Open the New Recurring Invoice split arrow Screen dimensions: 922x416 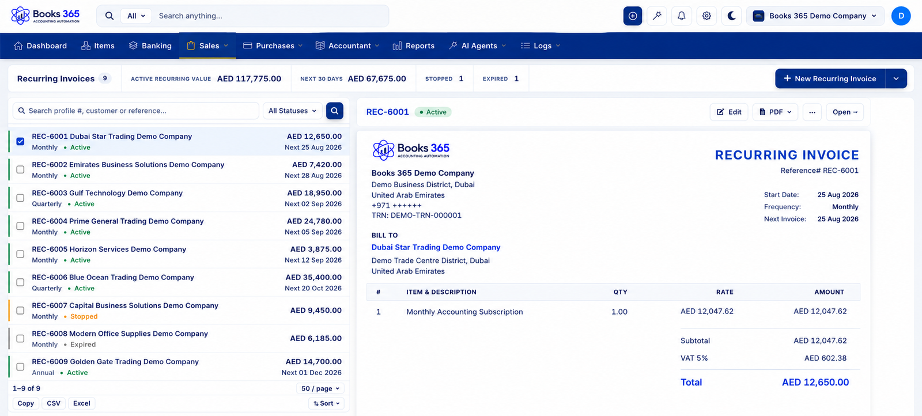pos(896,78)
